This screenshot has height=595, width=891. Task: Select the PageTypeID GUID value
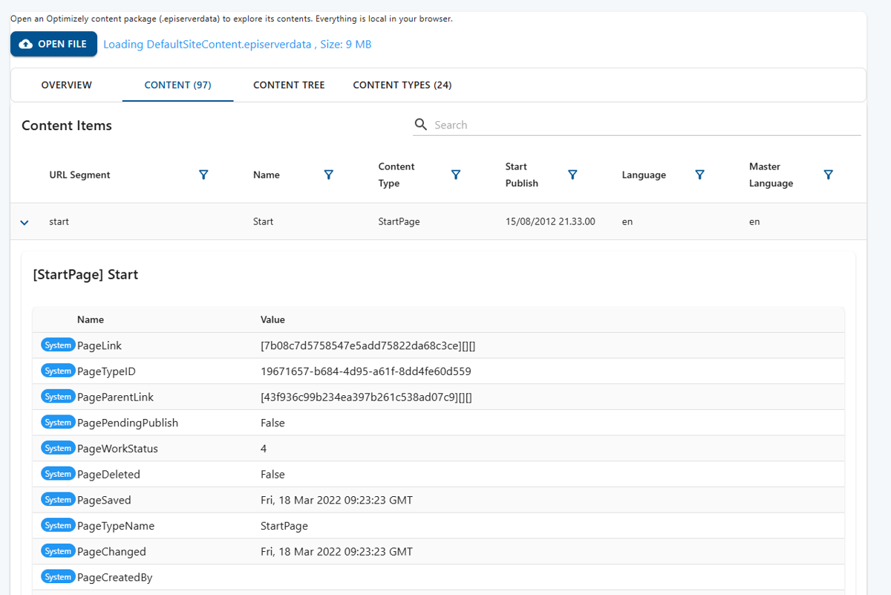point(365,371)
